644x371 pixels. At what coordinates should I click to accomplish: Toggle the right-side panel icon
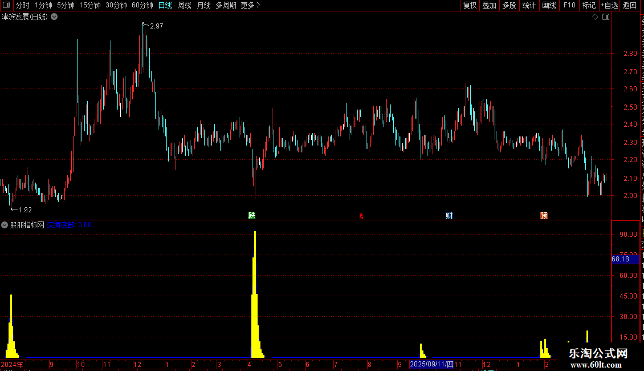click(x=606, y=17)
